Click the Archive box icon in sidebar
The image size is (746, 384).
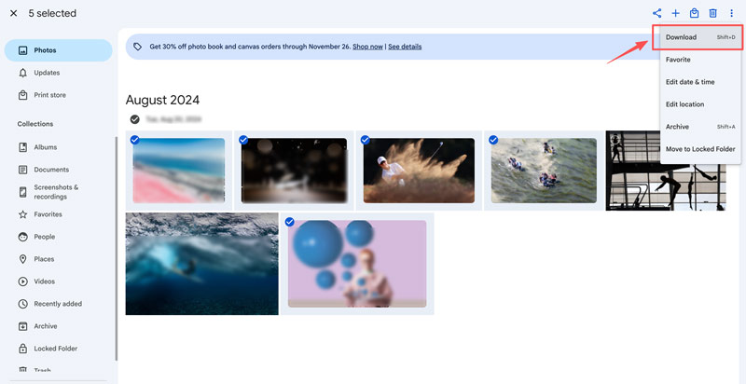[22, 326]
